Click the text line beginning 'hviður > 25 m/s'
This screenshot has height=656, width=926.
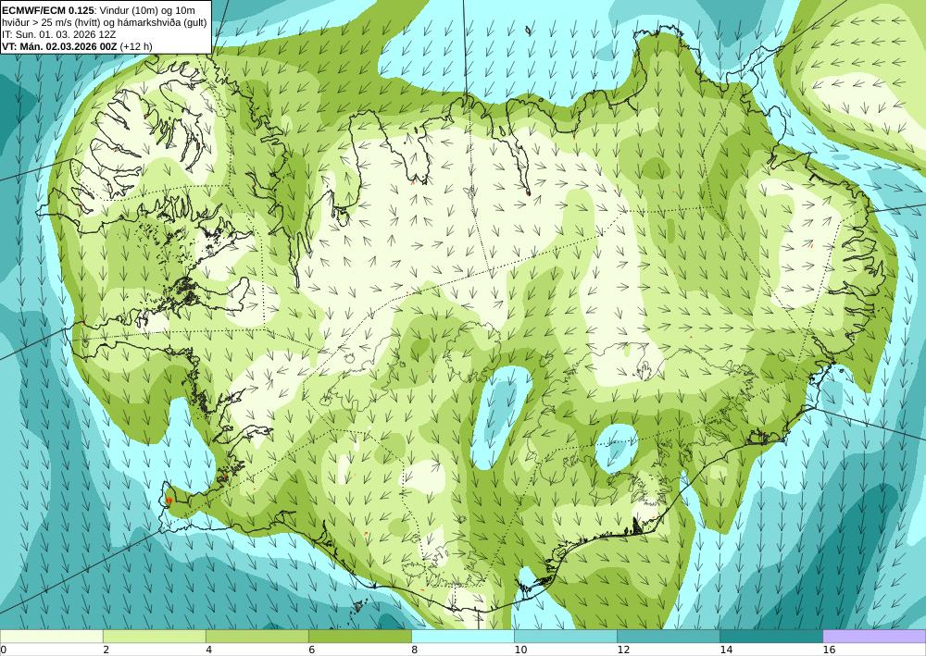pyautogui.click(x=104, y=22)
